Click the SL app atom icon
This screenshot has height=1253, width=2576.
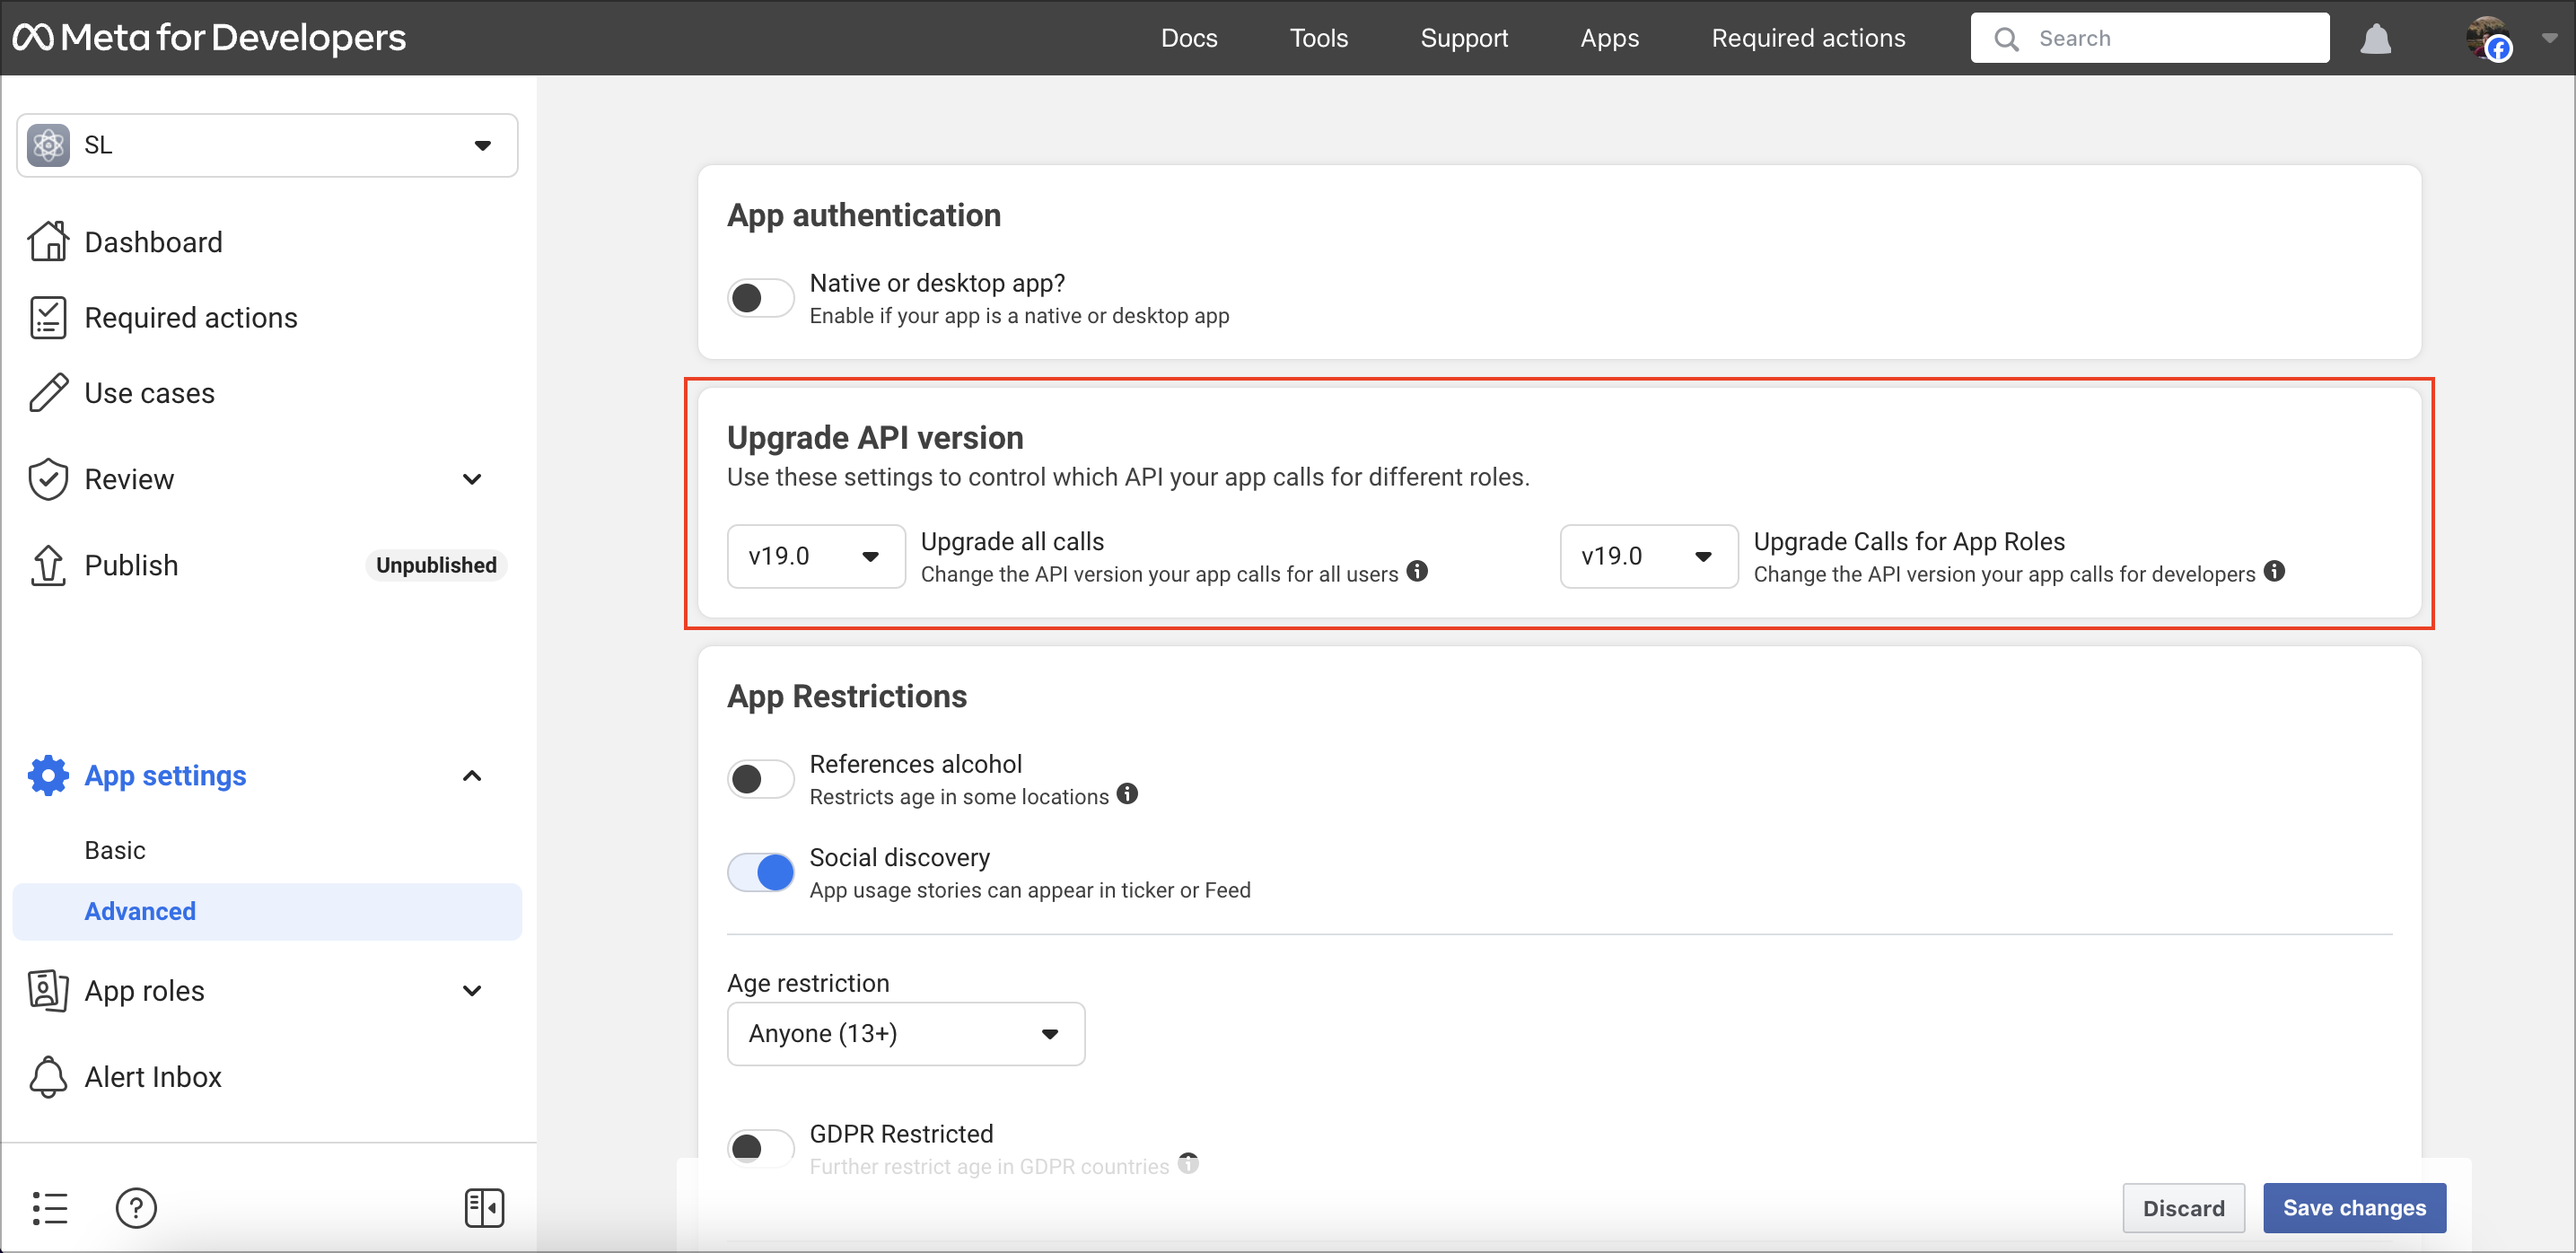tap(48, 145)
